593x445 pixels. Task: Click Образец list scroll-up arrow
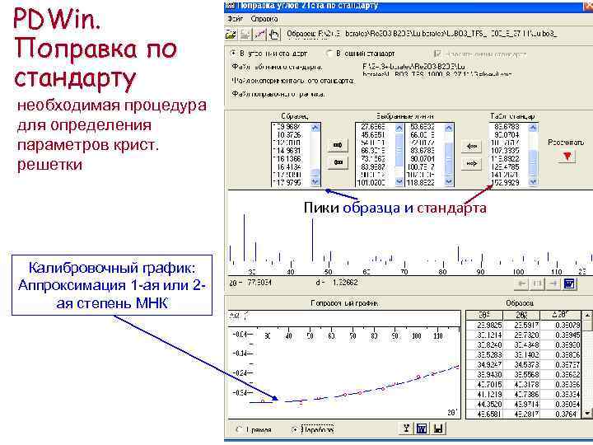315,128
